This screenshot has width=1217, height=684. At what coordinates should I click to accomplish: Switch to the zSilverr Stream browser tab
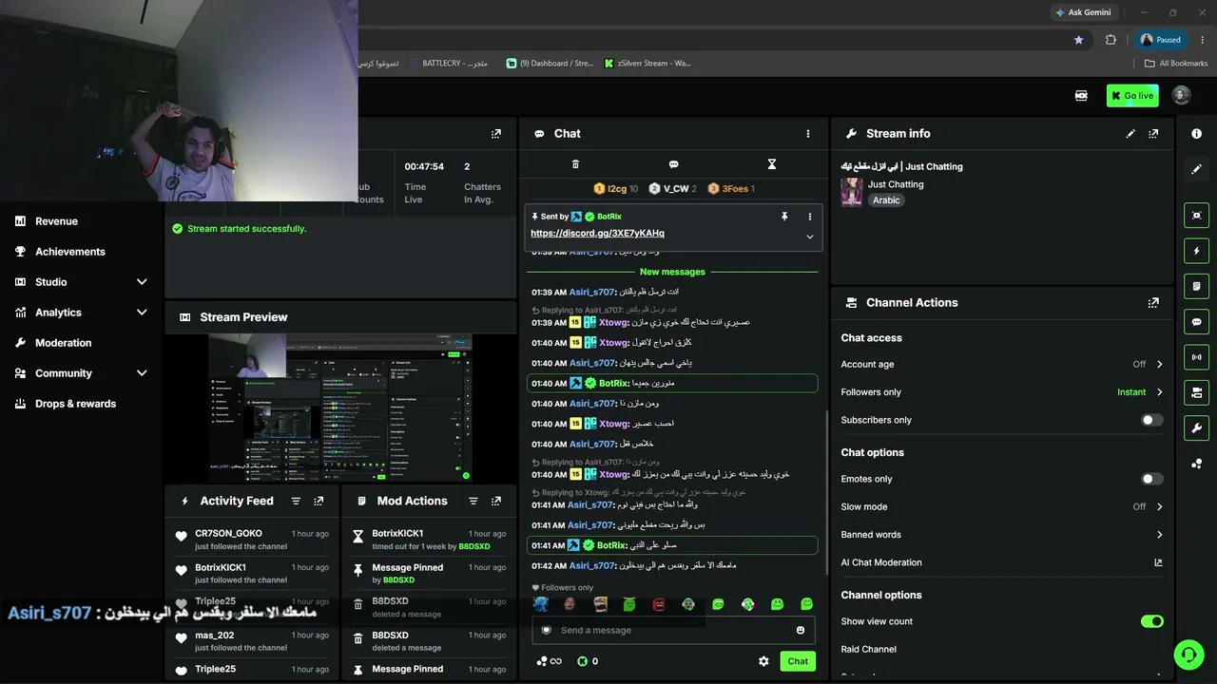coord(647,64)
